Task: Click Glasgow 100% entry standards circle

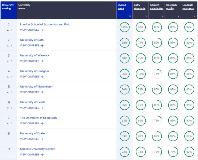Action: click(141, 74)
